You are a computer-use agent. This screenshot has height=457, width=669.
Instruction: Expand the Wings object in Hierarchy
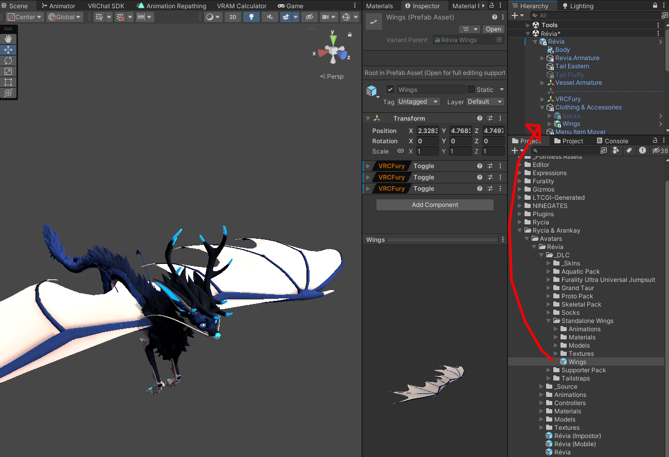pos(550,124)
